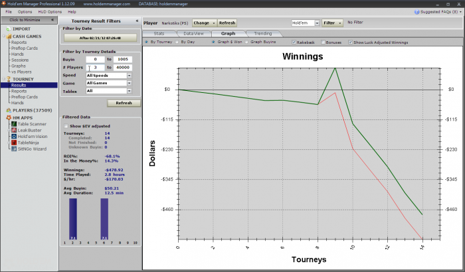Screen dimensions: 465x272
Task: Select the By Day radio button
Action: pos(177,42)
